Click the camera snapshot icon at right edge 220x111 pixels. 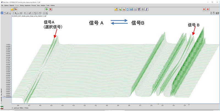pos(217,13)
